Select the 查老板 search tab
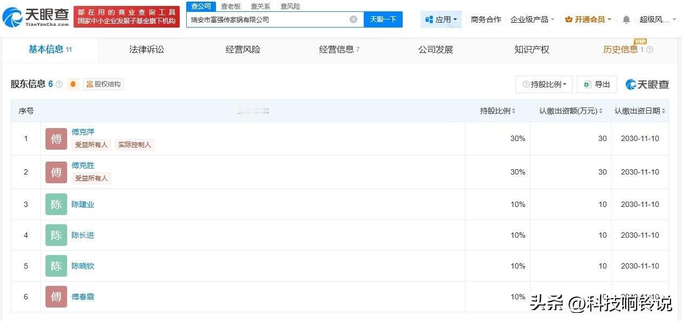Screen dimensions: 682x321 coord(231,6)
